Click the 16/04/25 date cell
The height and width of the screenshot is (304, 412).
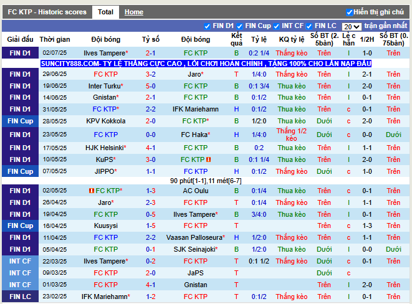pyautogui.click(x=55, y=226)
